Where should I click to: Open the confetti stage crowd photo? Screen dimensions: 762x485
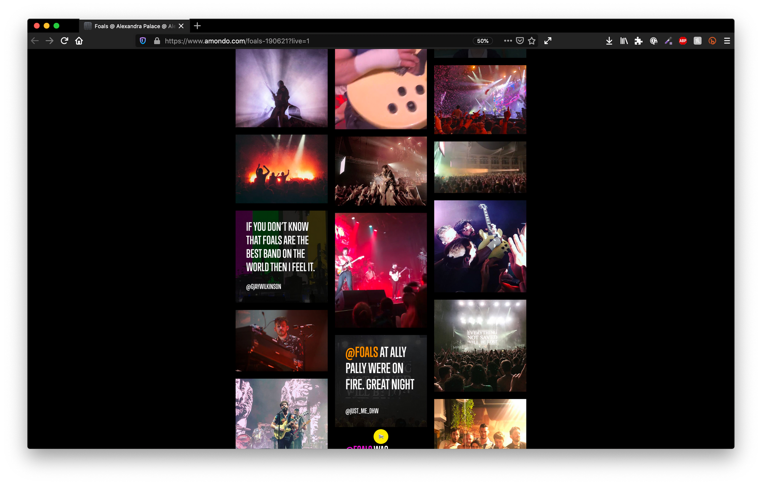[x=480, y=99]
